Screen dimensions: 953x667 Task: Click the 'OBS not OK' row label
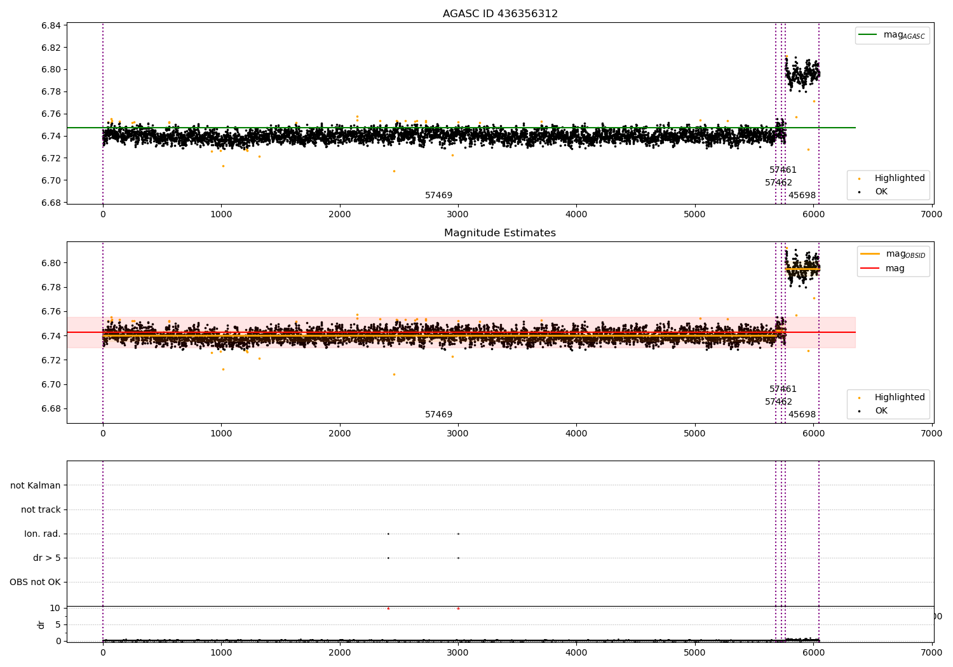(36, 583)
